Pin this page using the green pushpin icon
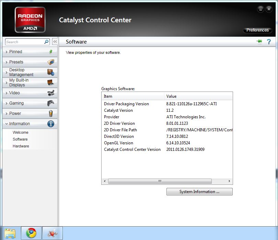Image resolution: width=278 pixels, height=240 pixels. click(259, 41)
